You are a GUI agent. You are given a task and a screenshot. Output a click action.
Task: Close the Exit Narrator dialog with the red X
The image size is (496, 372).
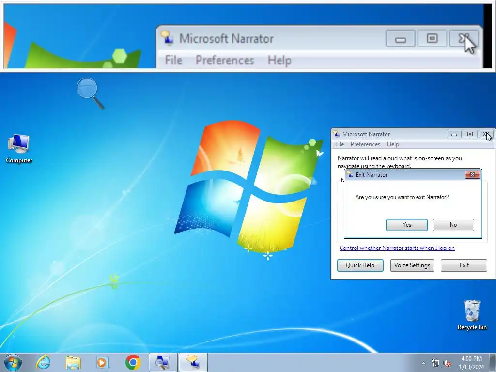472,174
